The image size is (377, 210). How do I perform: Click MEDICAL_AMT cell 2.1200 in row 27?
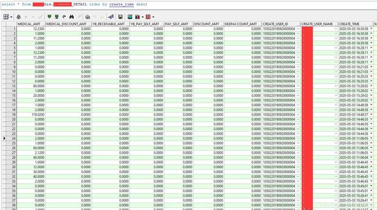point(31,153)
